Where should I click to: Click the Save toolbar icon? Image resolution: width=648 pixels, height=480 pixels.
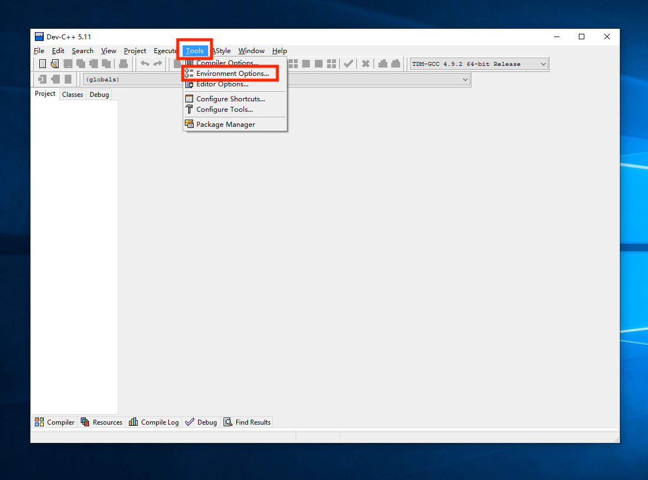[68, 64]
